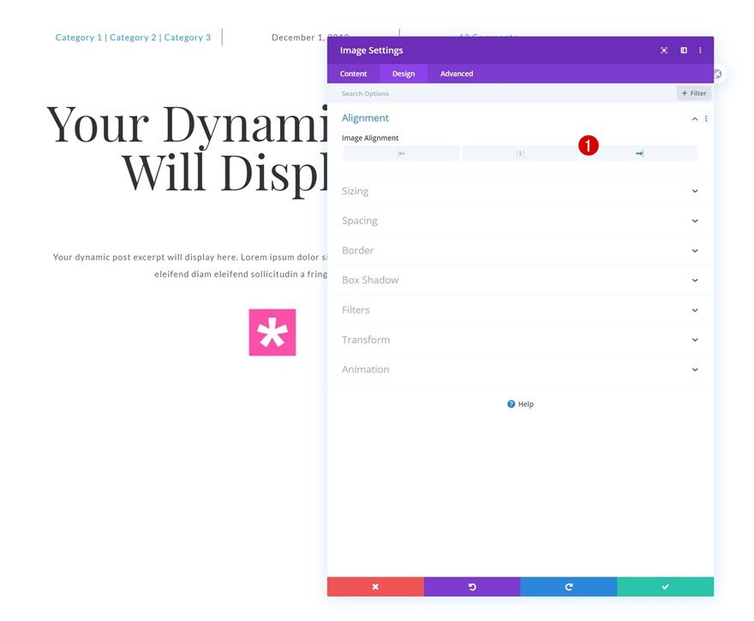Switch to the Design tab
Screen dimensions: 754x621
click(404, 74)
